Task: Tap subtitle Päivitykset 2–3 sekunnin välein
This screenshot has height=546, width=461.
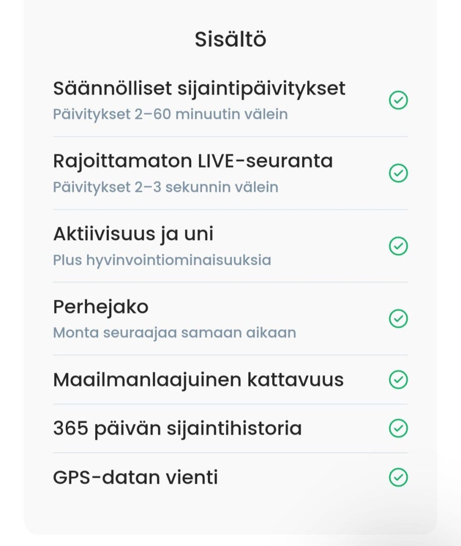Action: [165, 187]
